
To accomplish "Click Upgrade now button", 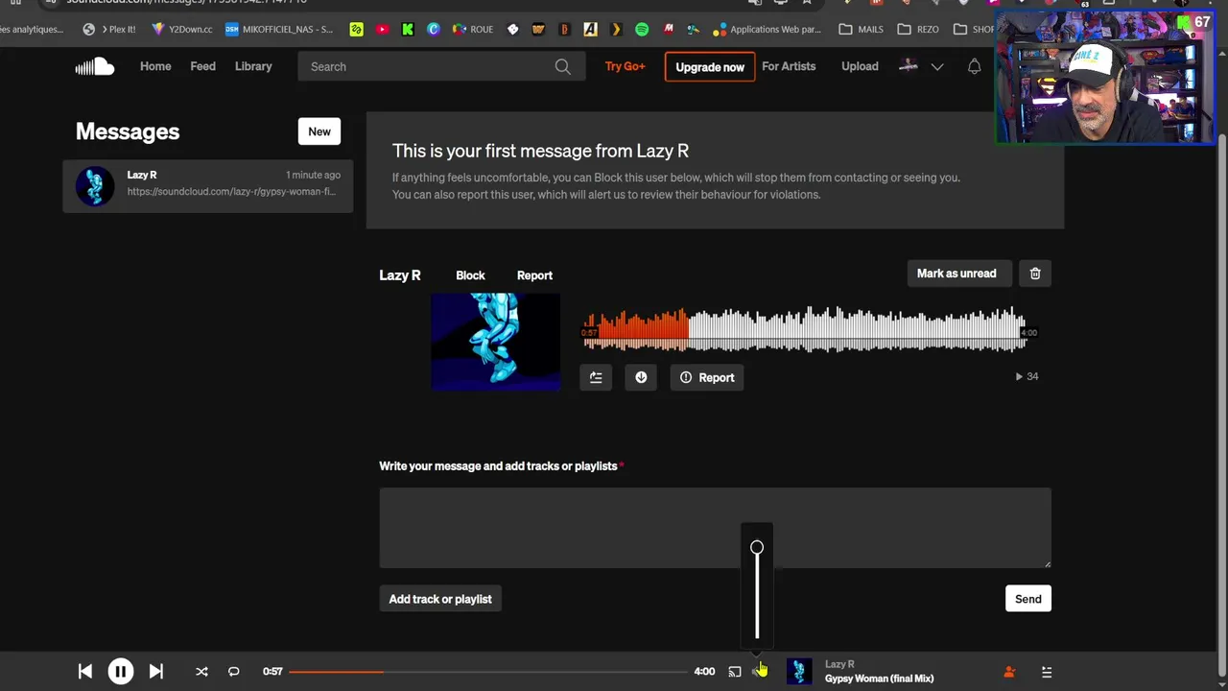I will coord(710,66).
